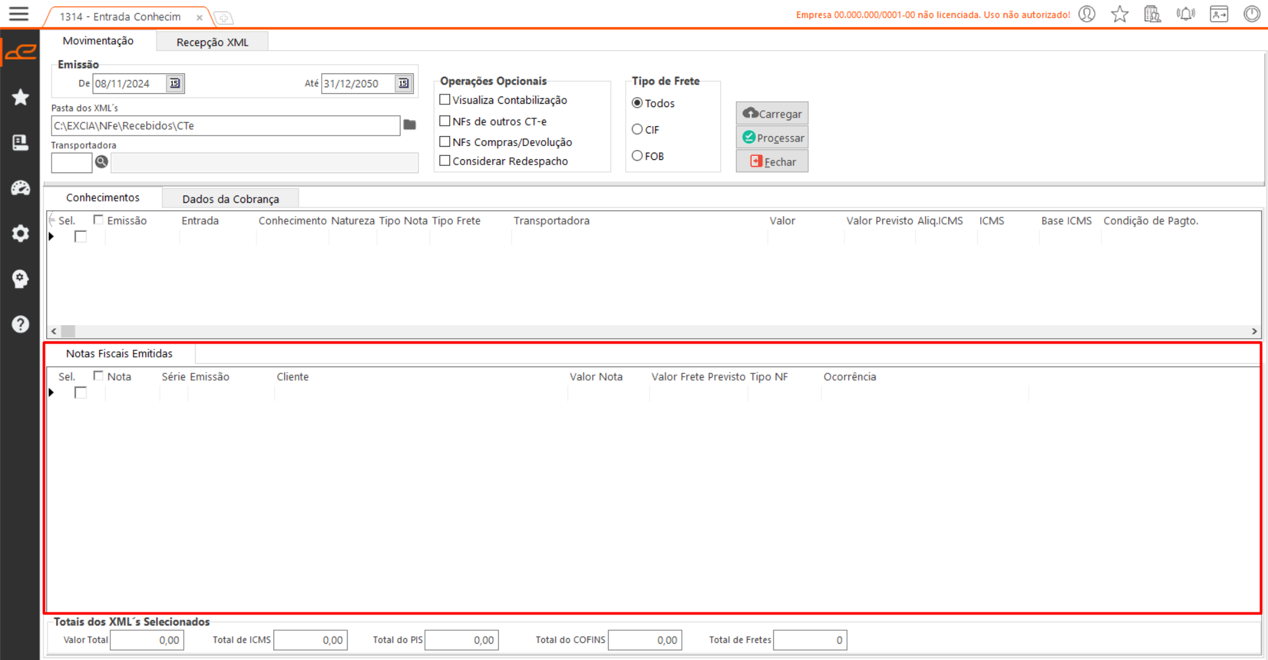Screen dimensions: 1268x660
Task: Click user profile icon in top bar
Action: 1087,14
